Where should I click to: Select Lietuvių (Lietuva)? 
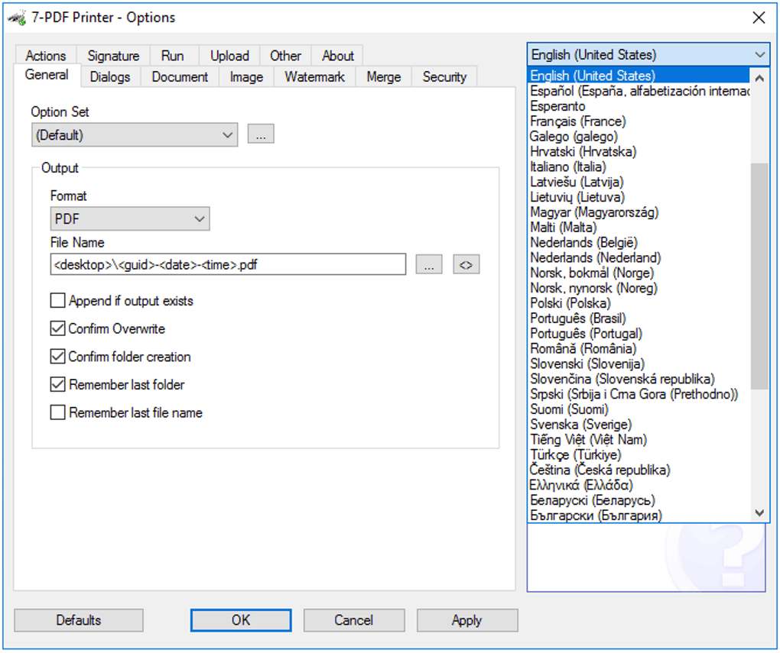click(639, 197)
